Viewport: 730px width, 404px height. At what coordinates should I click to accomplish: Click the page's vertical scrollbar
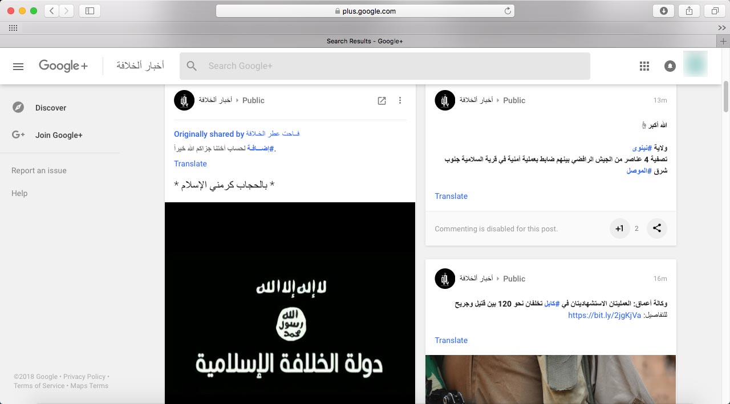pyautogui.click(x=725, y=97)
